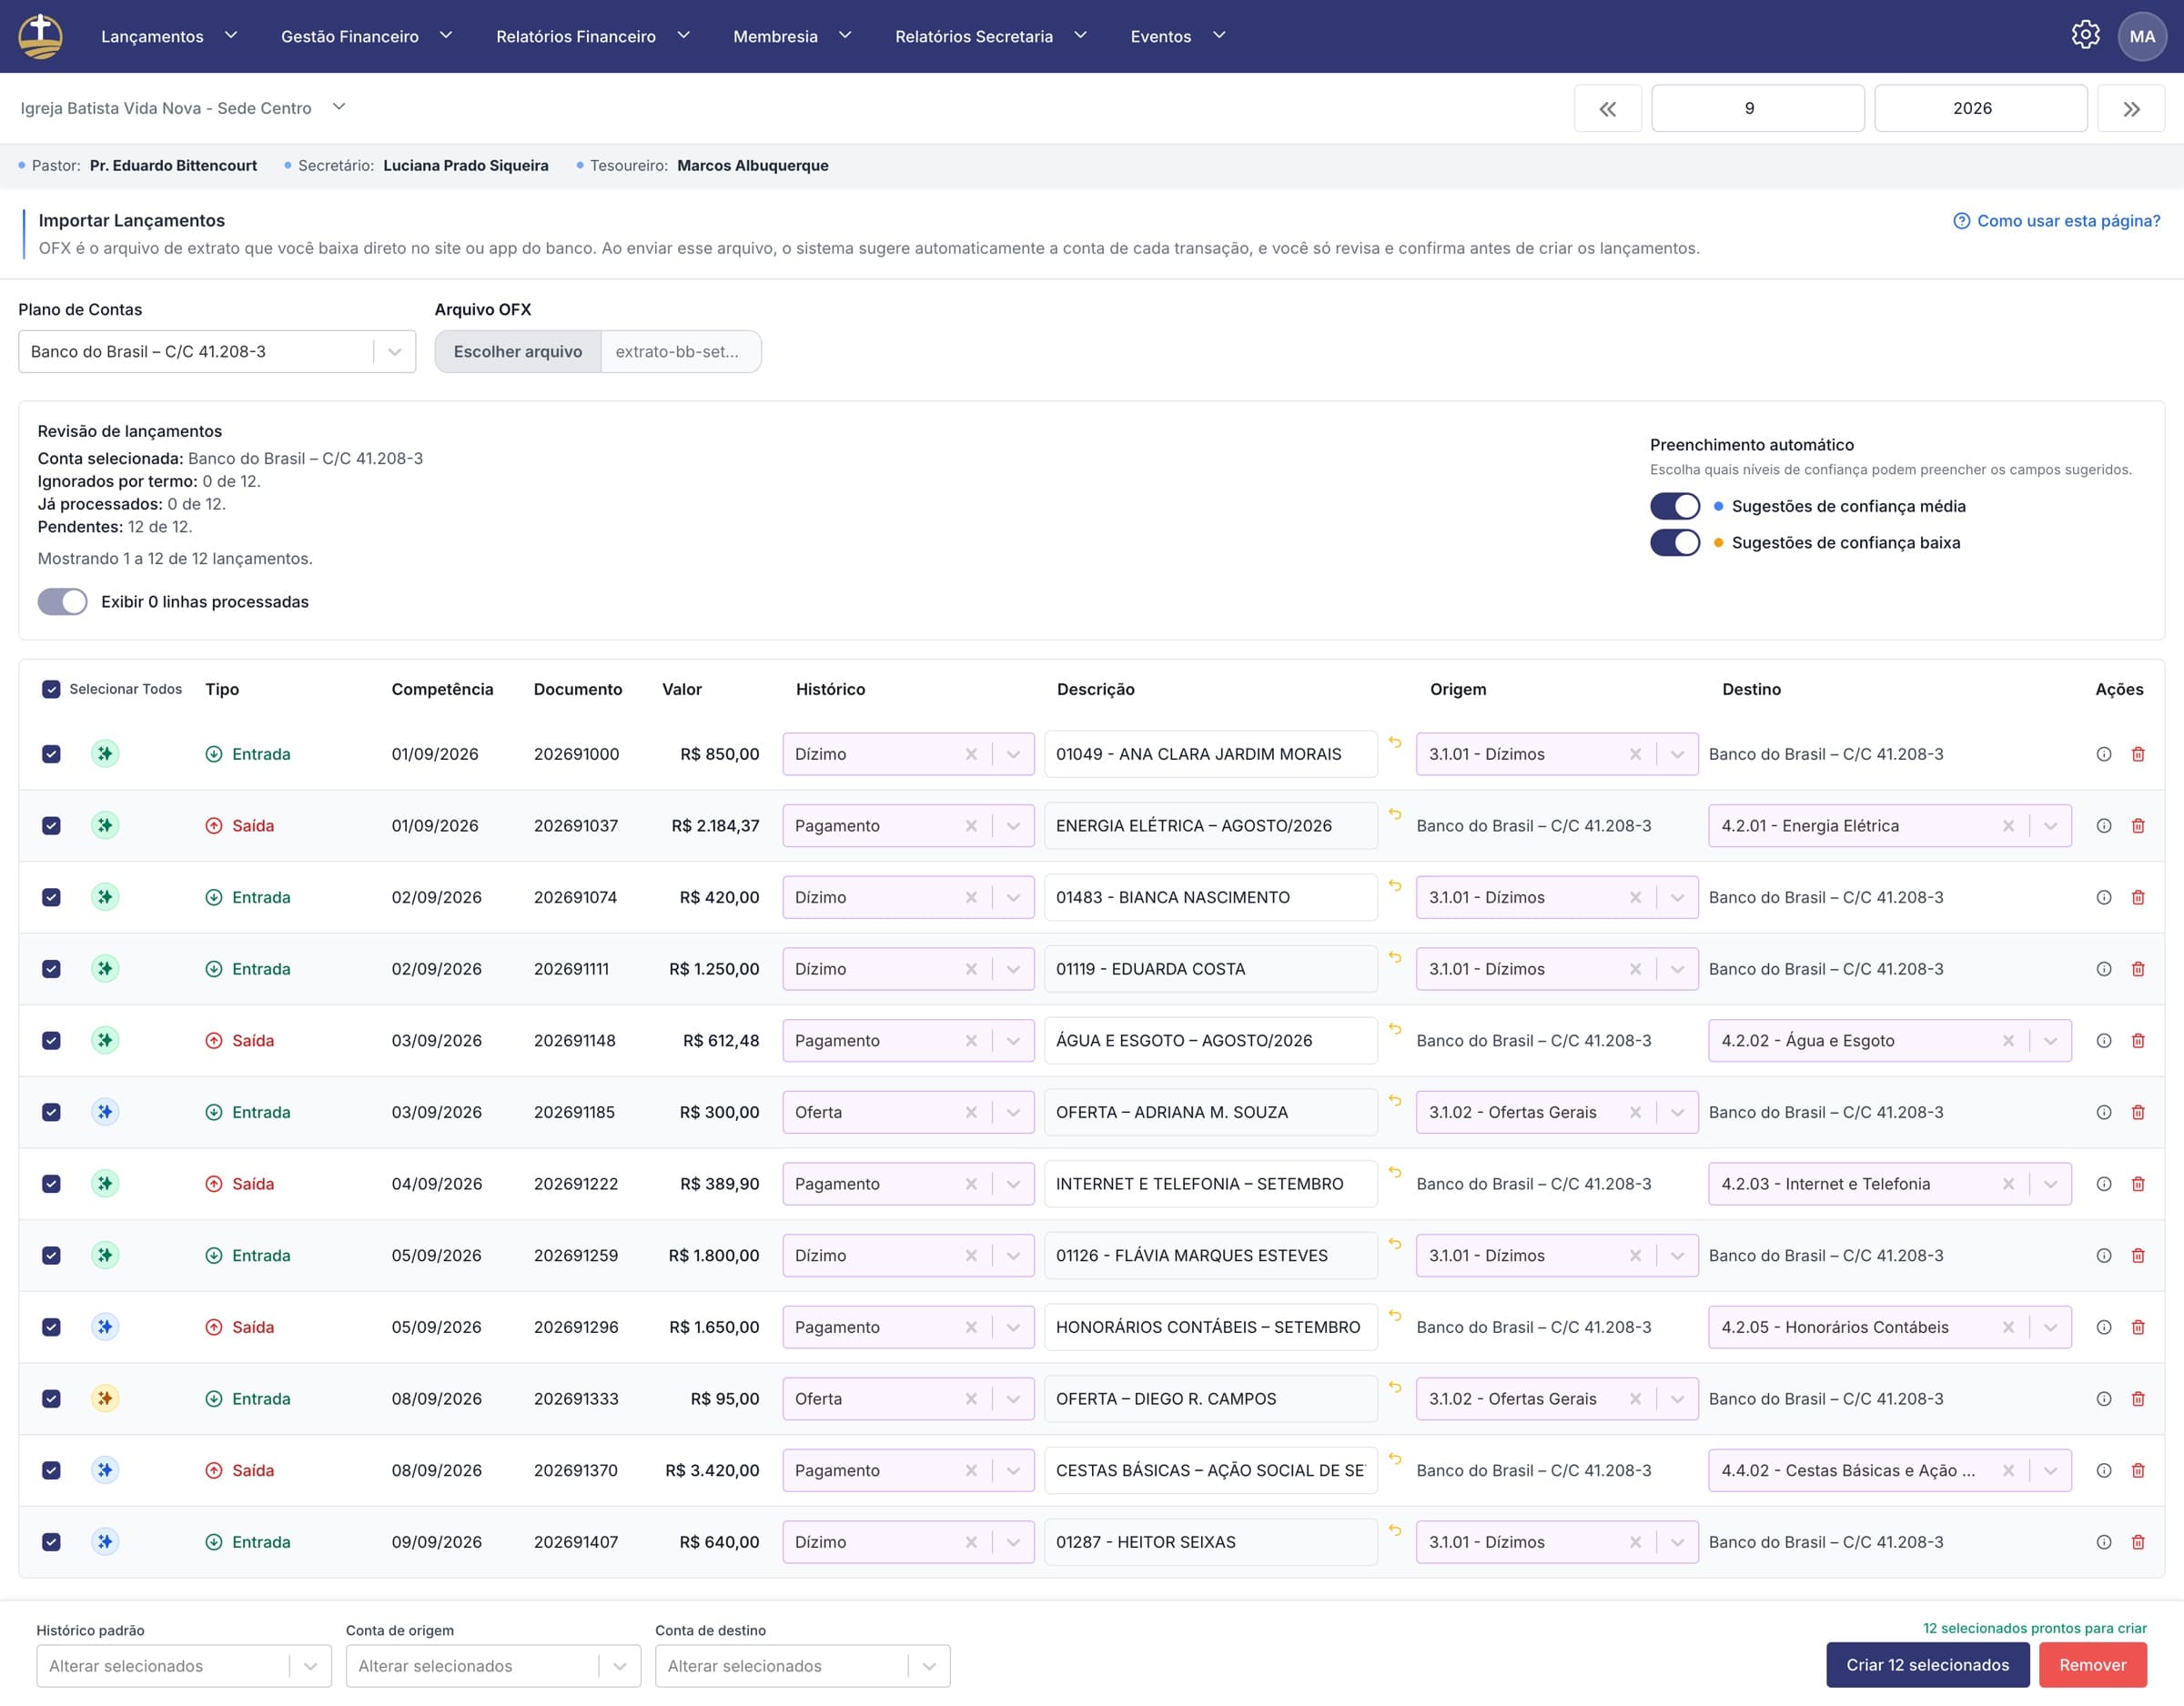The image size is (2184, 1706).
Task: Edit description HONORÁRIOS CONTÁBEIS – SETEMBRO
Action: 1210,1327
